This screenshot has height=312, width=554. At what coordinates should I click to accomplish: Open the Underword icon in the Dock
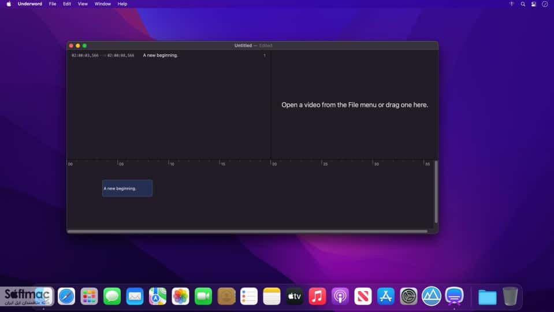pyautogui.click(x=454, y=296)
